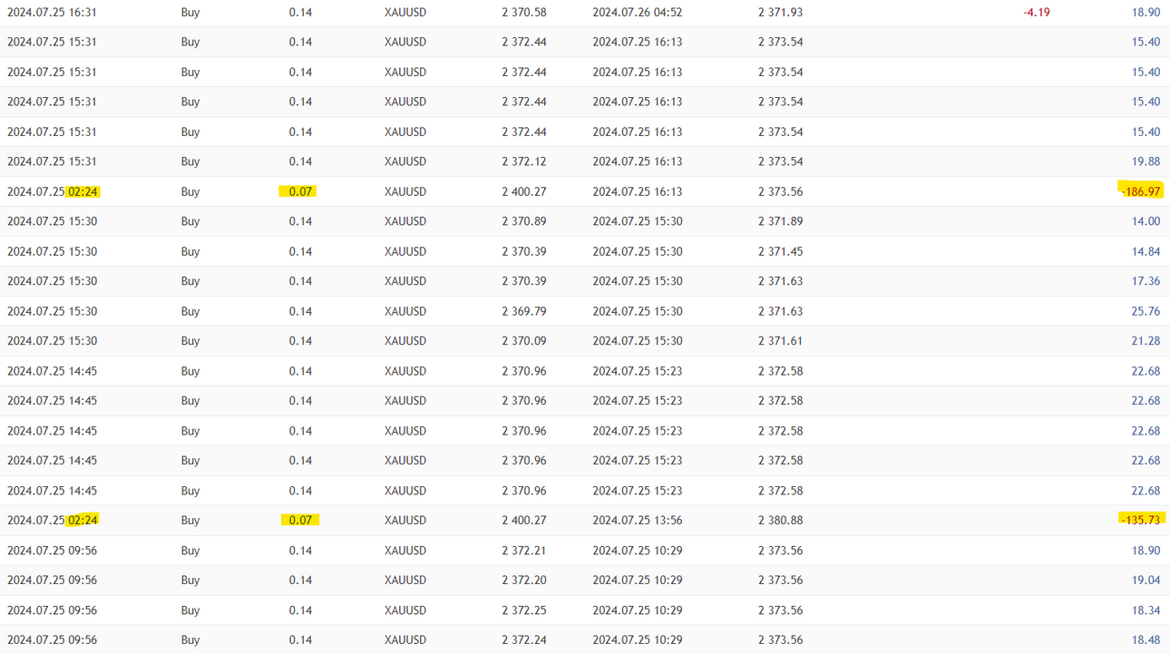This screenshot has height=654, width=1170.
Task: Select close time 2024.07.25 13:56
Action: point(638,520)
